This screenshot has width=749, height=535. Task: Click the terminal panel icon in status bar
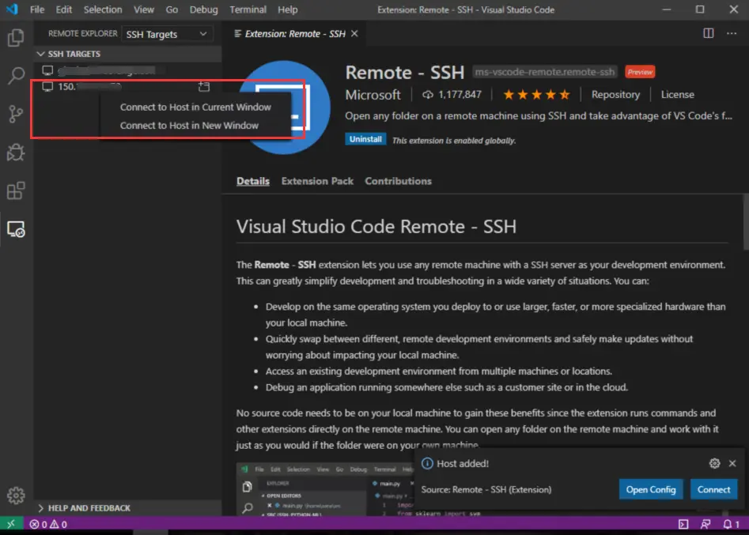click(x=683, y=524)
